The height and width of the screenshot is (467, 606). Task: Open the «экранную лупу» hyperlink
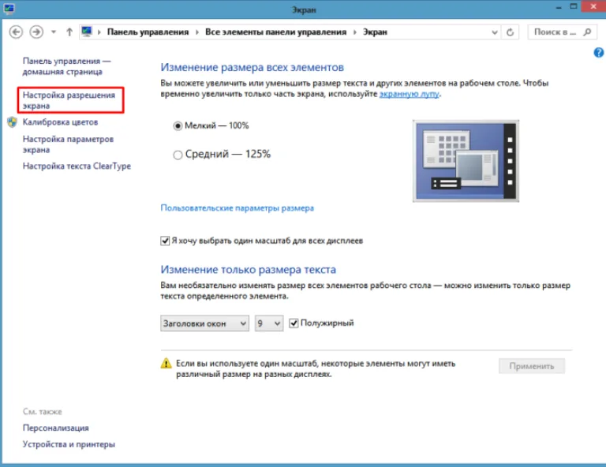coord(409,94)
